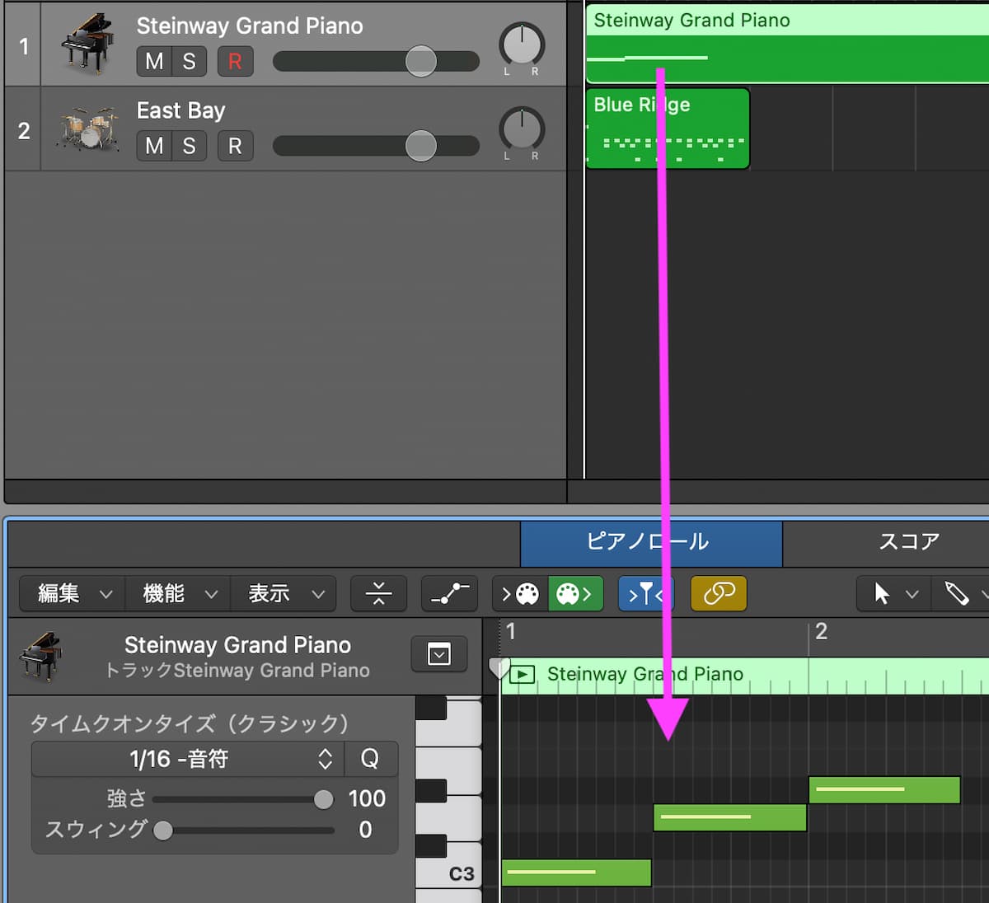Open the inspector view pop-up button
Viewport: 989px width, 903px height.
coord(439,655)
